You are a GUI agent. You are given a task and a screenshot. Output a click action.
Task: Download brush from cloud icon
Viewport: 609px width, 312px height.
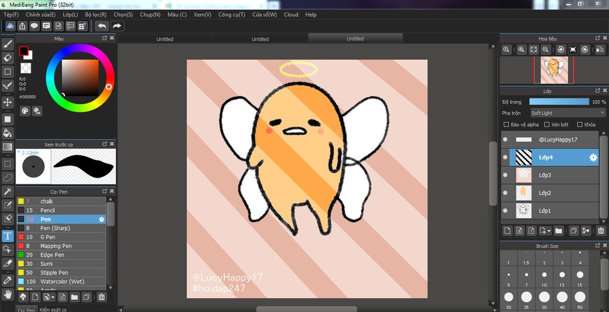tap(23, 297)
